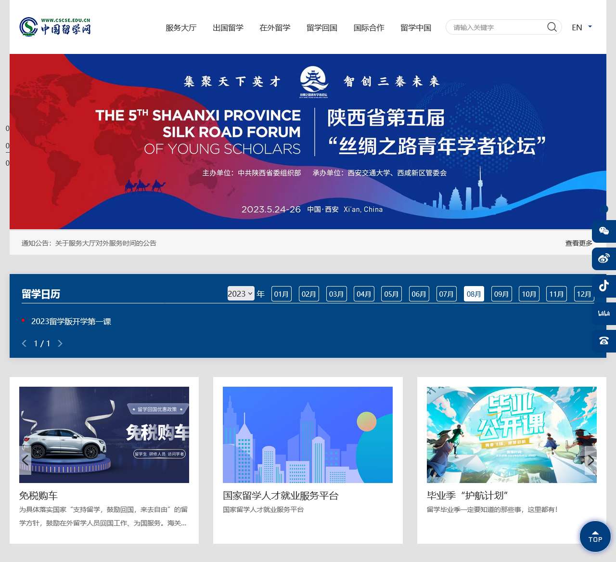Viewport: 616px width, 562px height.
Task: Select the 06月 month tab
Action: click(419, 294)
